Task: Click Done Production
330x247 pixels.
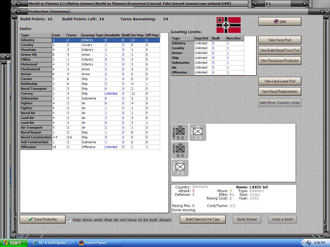Action: pyautogui.click(x=43, y=219)
